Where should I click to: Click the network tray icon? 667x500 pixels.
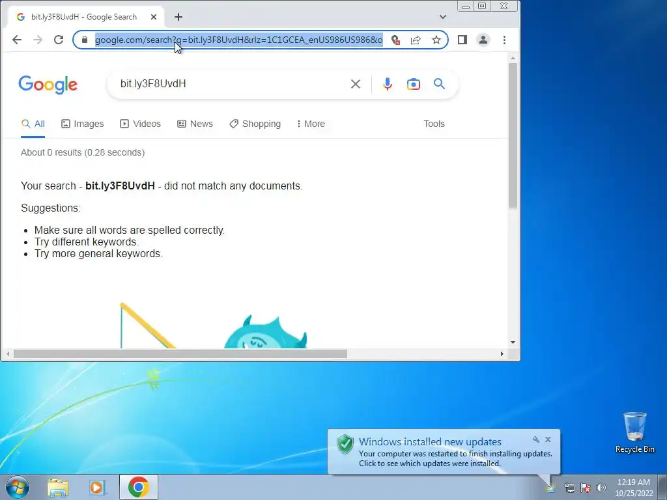[x=569, y=488]
